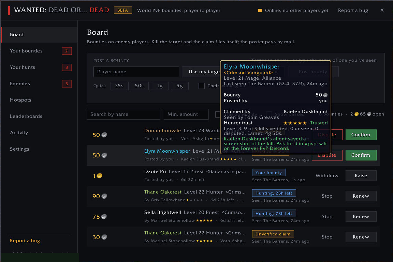Withdraw the Dzote Pri bounty
The image size is (393, 262).
tap(327, 176)
